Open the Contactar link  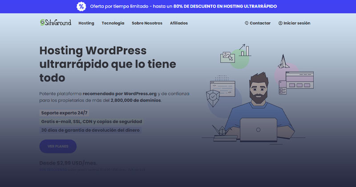(260, 23)
